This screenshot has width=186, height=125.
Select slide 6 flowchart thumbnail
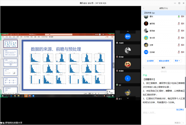11,62
